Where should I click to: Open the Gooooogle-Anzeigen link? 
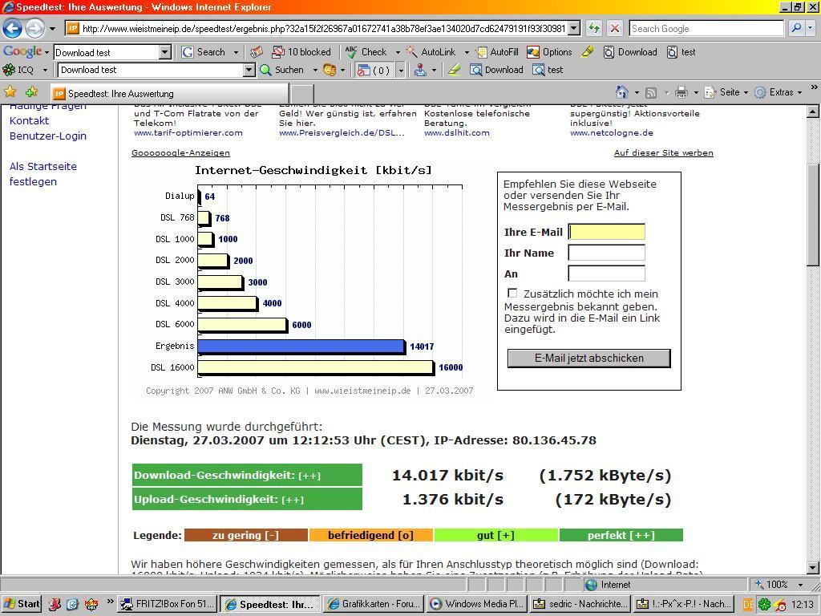(x=180, y=153)
